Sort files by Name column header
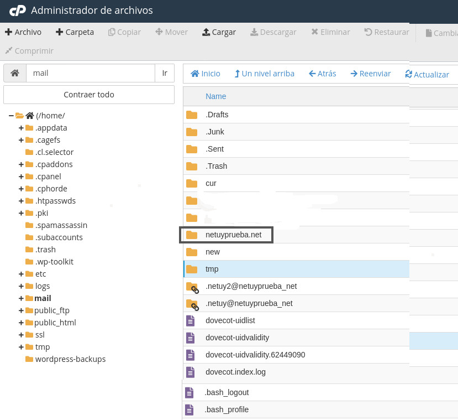Viewport: 458px width, 420px height. click(215, 96)
